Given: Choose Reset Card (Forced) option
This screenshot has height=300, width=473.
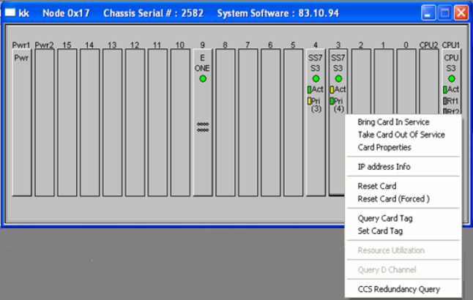Looking at the screenshot, I should [x=393, y=198].
